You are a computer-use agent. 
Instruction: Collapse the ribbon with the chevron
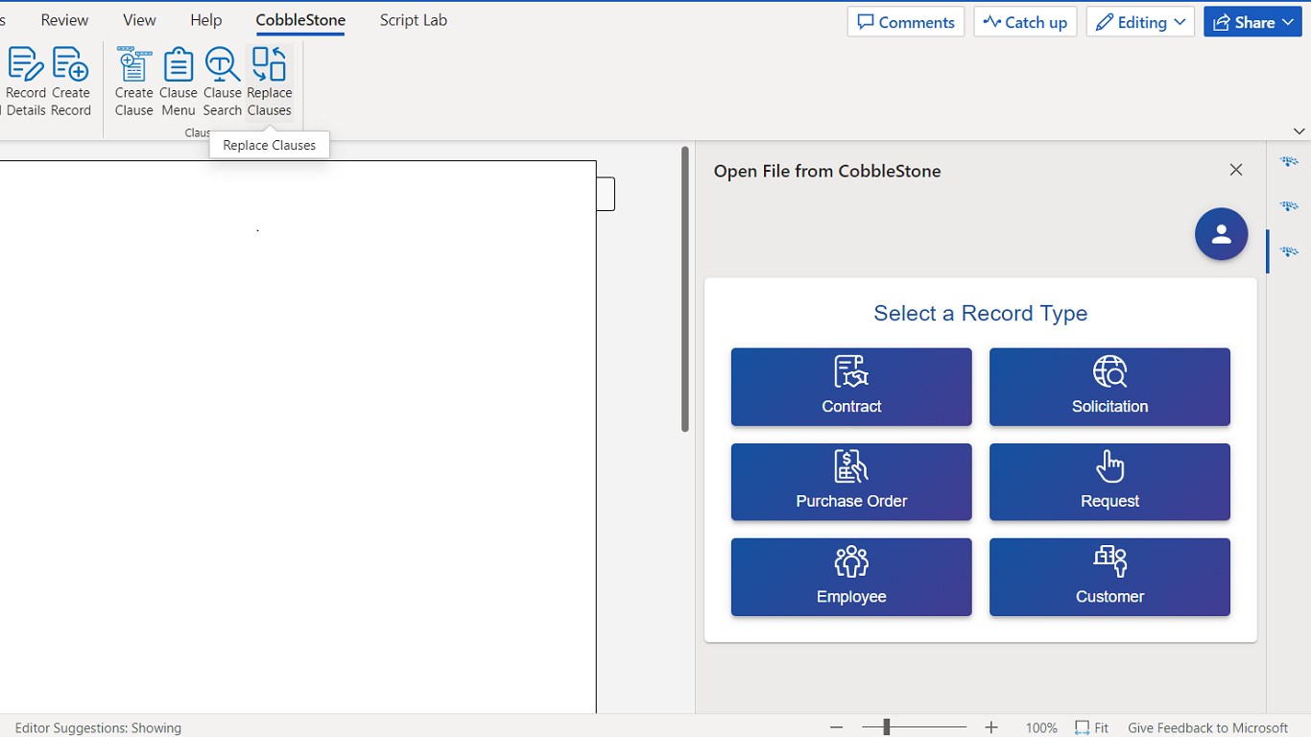pos(1299,131)
